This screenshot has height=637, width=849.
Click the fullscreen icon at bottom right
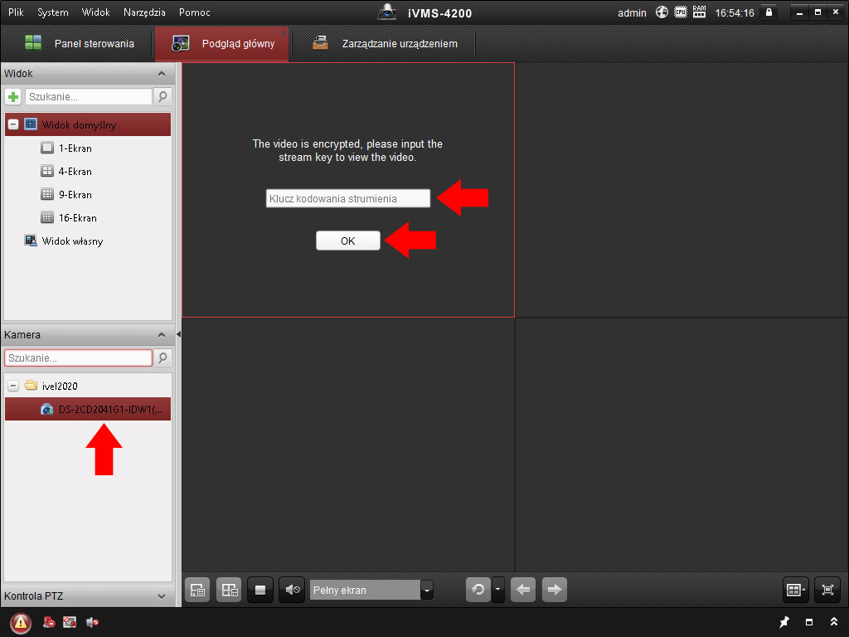point(827,590)
